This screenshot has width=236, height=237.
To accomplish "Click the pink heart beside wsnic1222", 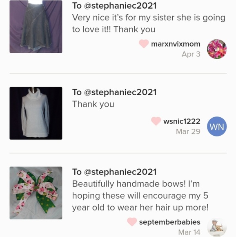I will tap(156, 121).
